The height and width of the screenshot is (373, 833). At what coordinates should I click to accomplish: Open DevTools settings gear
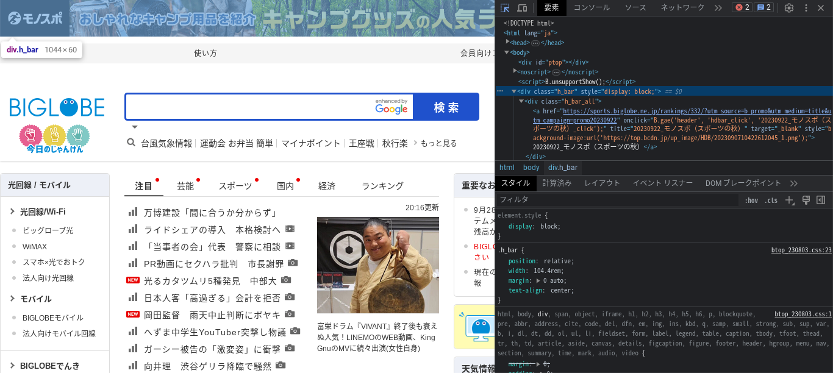(x=788, y=7)
